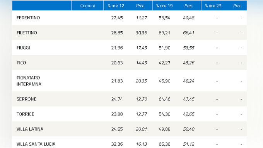Click the % ore 19 column header
The width and height of the screenshot is (263, 148).
(x=164, y=6)
